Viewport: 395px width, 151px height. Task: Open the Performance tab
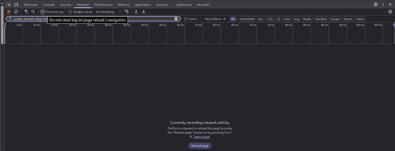click(103, 5)
